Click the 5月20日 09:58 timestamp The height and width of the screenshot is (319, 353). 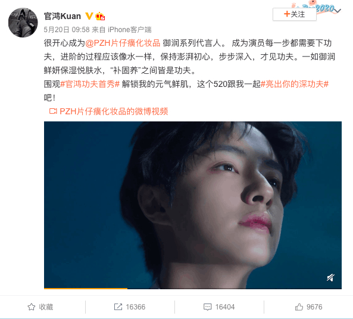[x=67, y=30]
